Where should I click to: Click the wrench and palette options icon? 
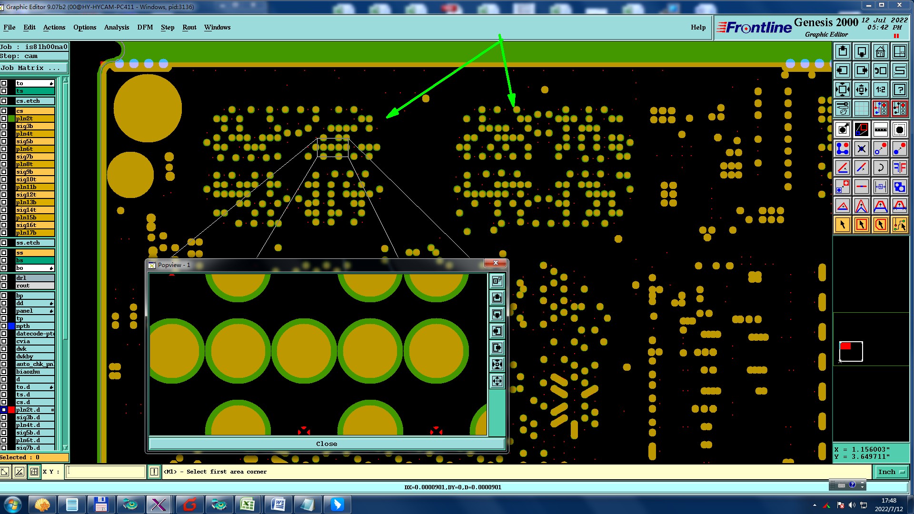(x=842, y=109)
